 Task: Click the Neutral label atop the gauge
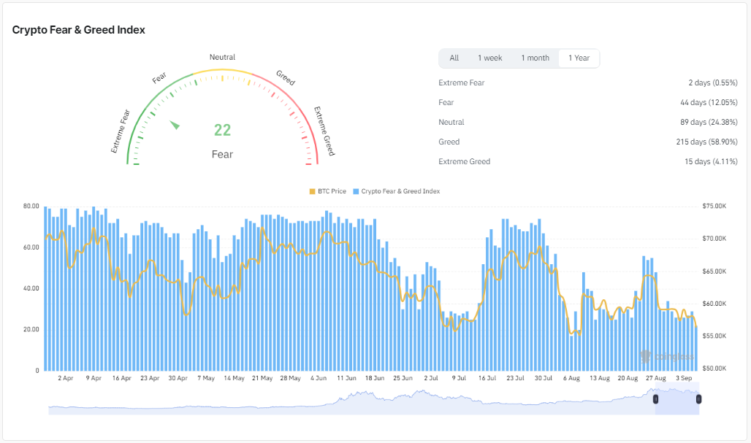(222, 57)
